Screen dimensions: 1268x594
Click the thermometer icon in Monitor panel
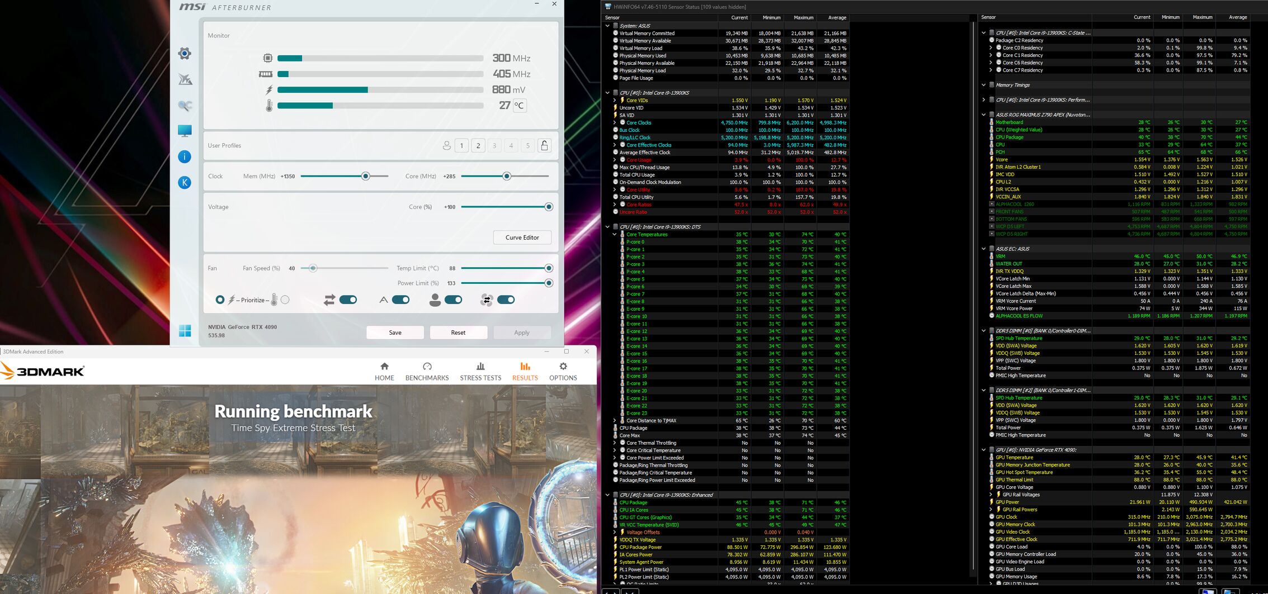tap(269, 106)
